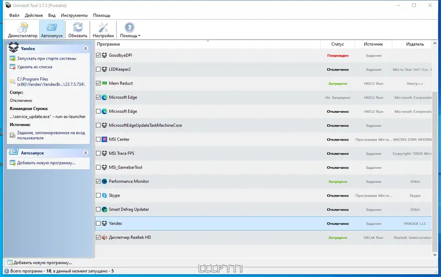Open the Вид menu
Screen dimensions: 441x277
(x=52, y=15)
